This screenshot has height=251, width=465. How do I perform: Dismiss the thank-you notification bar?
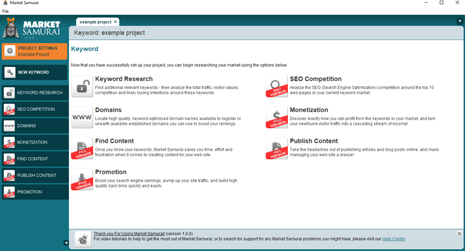tap(459, 233)
